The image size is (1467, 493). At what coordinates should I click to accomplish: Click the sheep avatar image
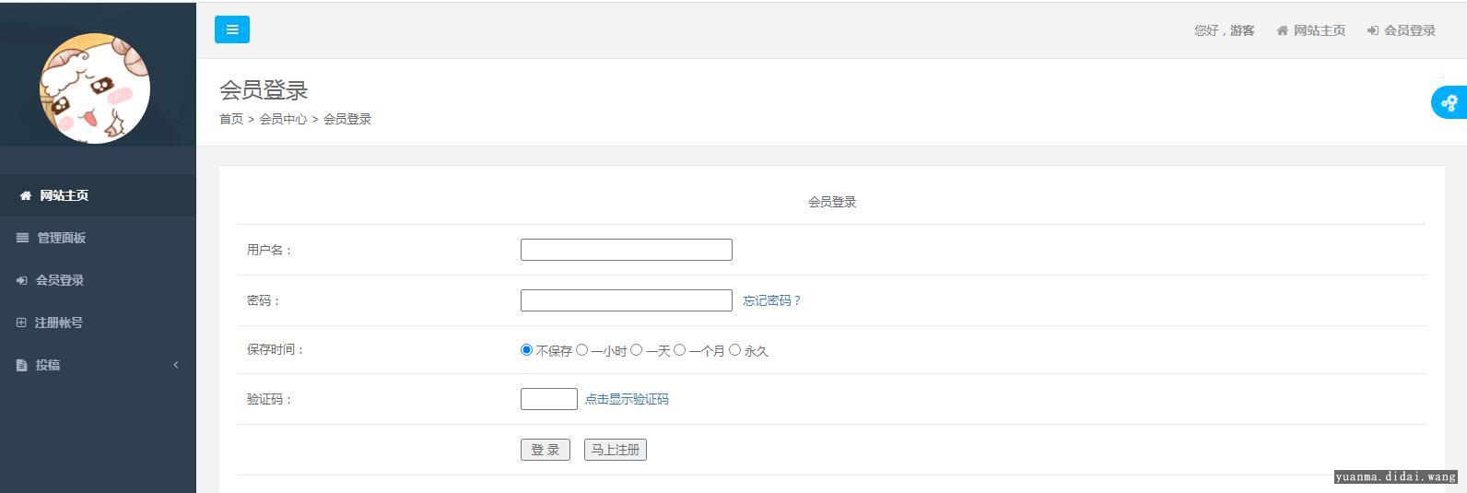[x=95, y=88]
